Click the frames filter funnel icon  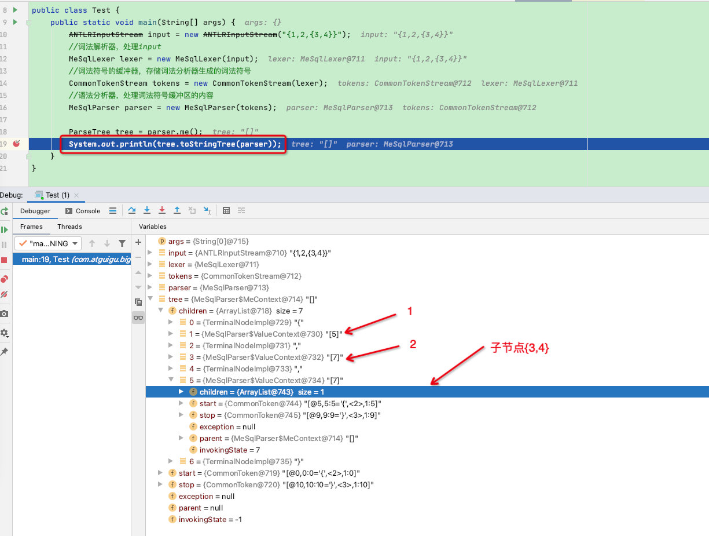tap(122, 243)
